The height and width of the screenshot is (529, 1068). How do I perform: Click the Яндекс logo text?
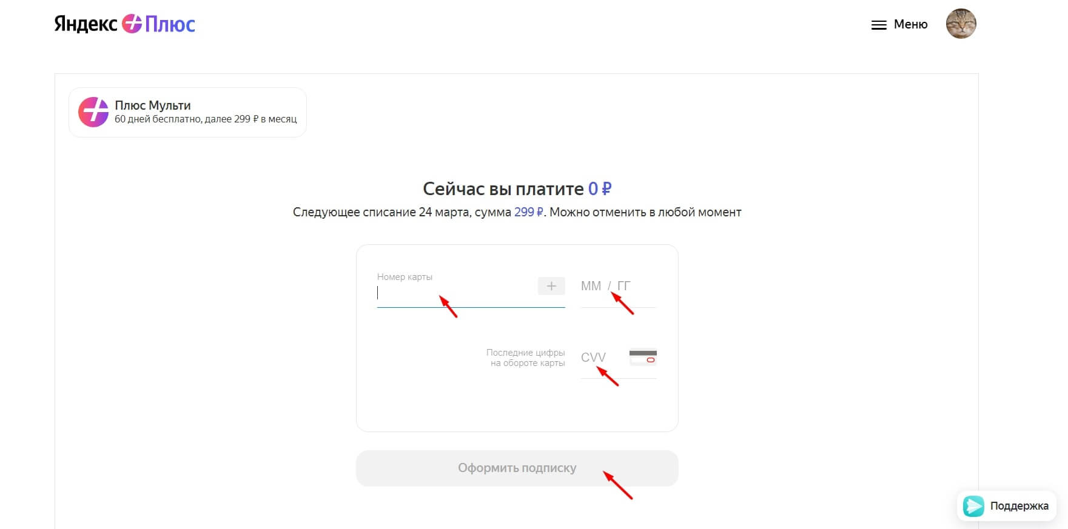click(x=86, y=24)
